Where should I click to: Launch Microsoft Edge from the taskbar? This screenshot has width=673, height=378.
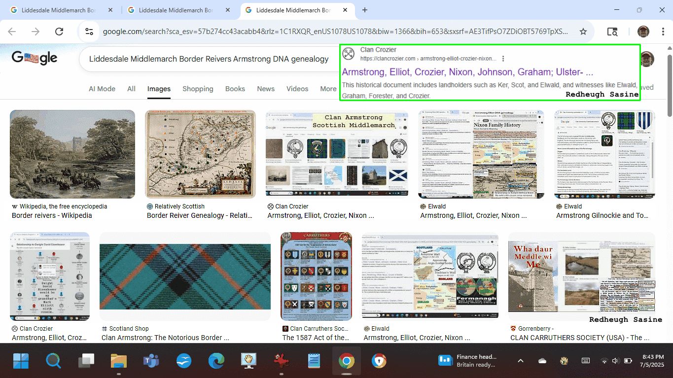[216, 361]
